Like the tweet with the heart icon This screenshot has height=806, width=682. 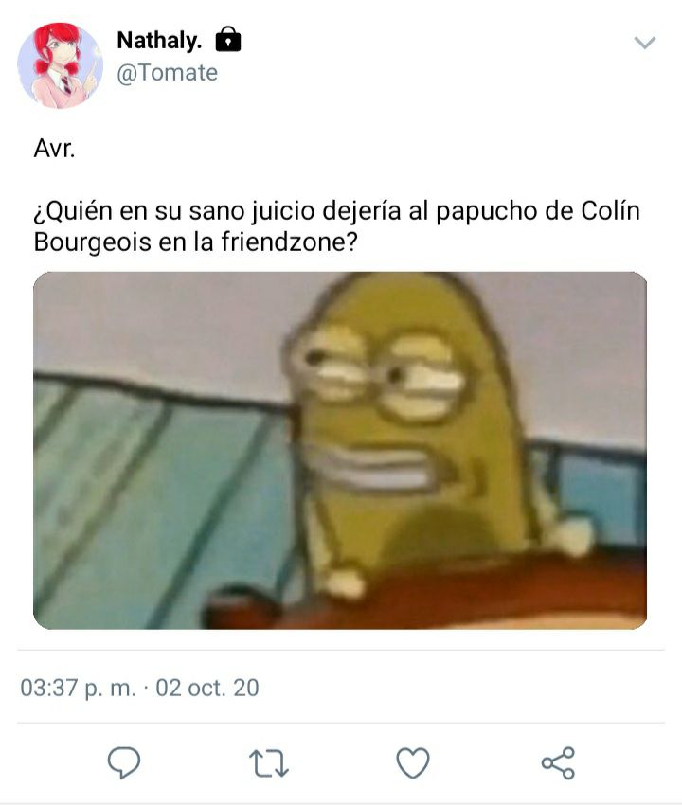[x=413, y=762]
